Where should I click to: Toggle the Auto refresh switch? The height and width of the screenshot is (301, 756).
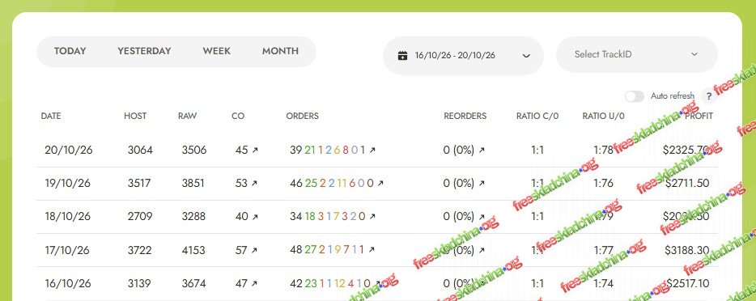tap(635, 96)
